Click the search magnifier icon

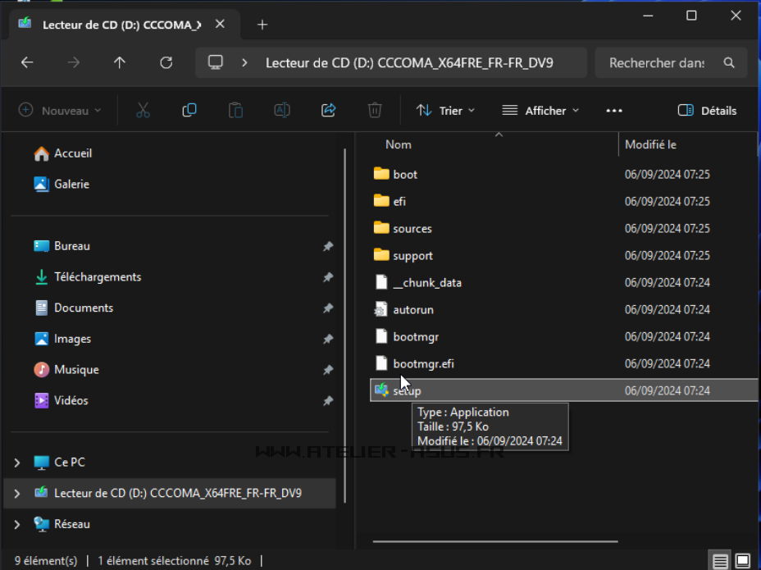coord(729,62)
